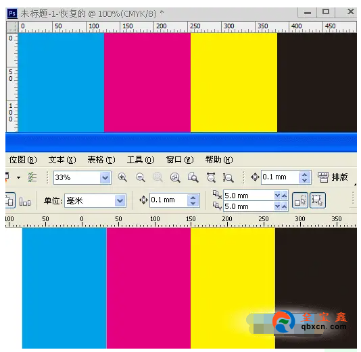Open the 帮助(H) menu
Screen dimensions: 361x352
219,160
